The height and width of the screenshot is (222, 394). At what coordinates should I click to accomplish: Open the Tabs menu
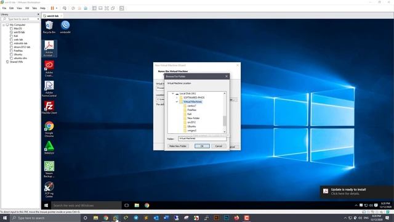[34, 8]
